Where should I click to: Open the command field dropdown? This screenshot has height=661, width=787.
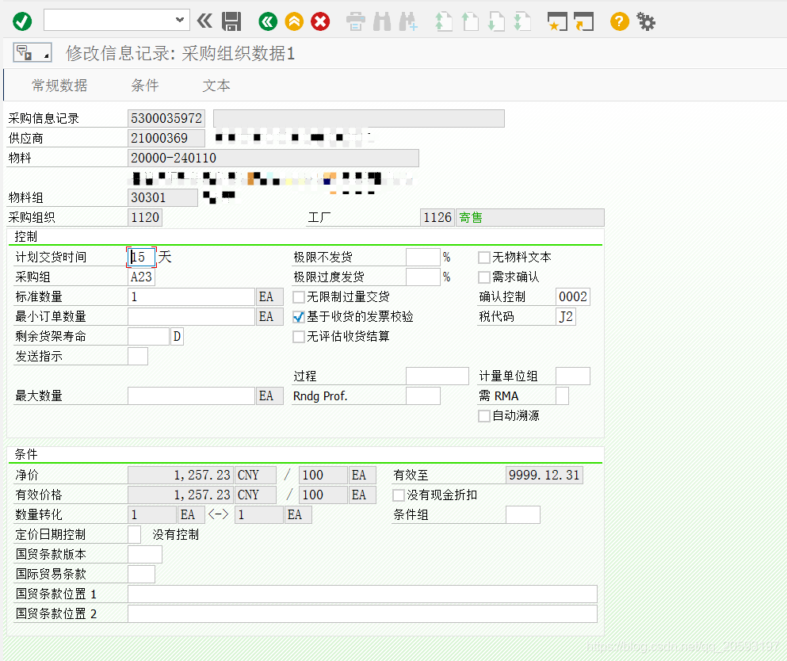180,20
